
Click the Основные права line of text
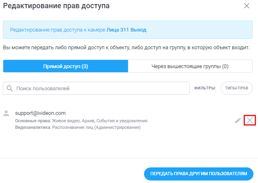tap(81, 121)
